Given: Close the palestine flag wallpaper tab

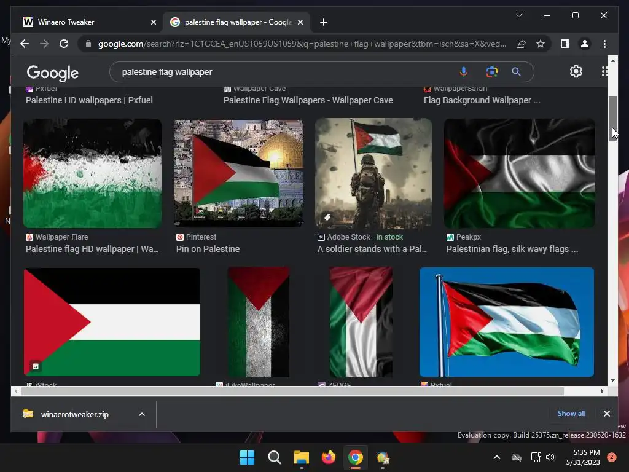Looking at the screenshot, I should 300,22.
